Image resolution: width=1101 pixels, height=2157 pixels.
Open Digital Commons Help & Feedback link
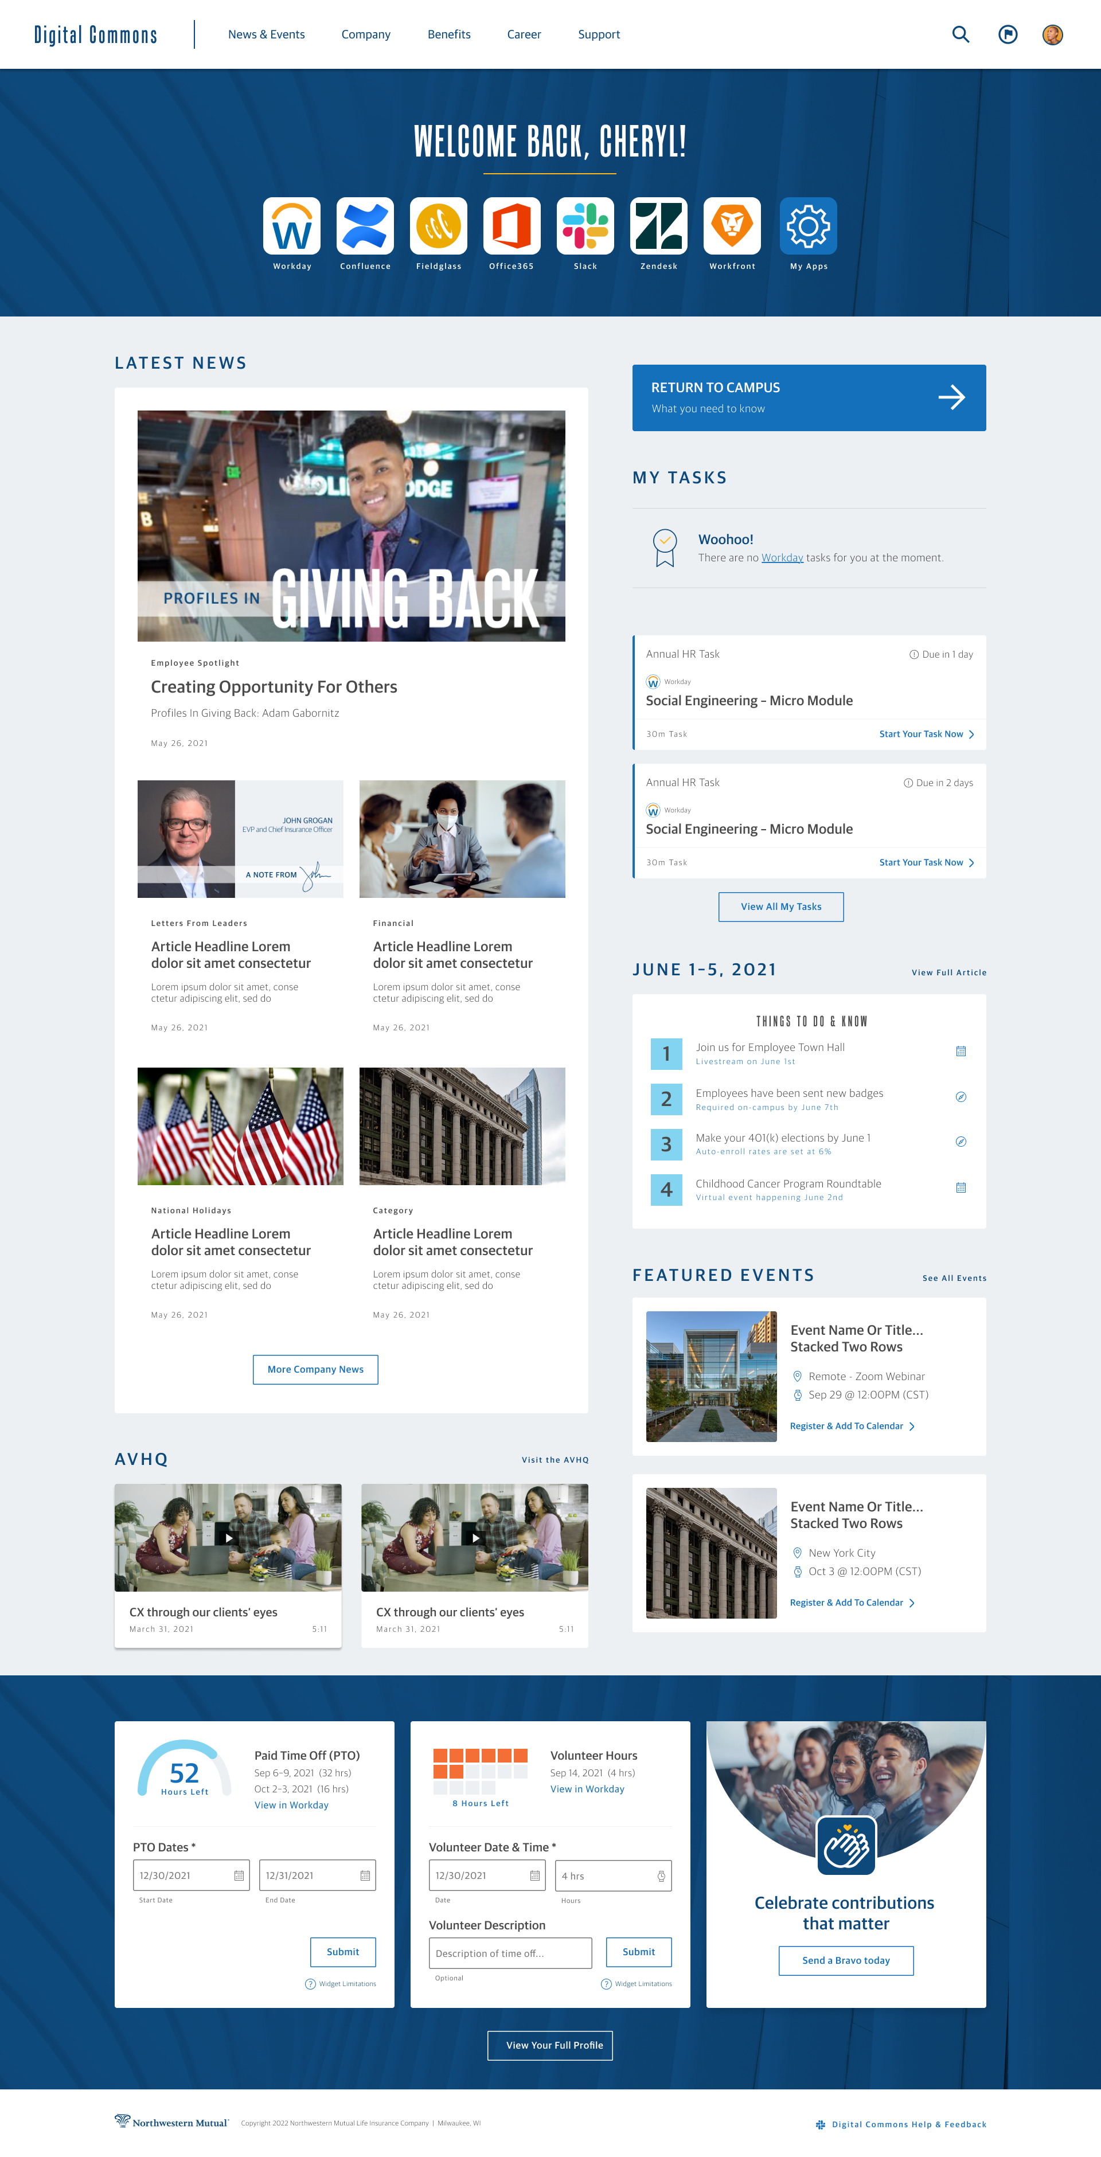pos(901,2124)
